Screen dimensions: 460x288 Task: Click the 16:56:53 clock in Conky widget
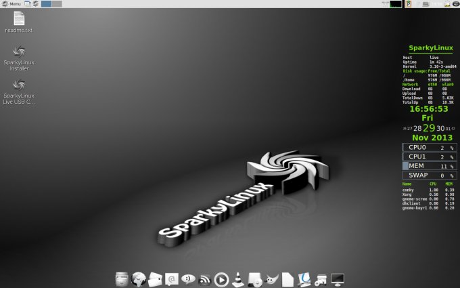pos(429,109)
